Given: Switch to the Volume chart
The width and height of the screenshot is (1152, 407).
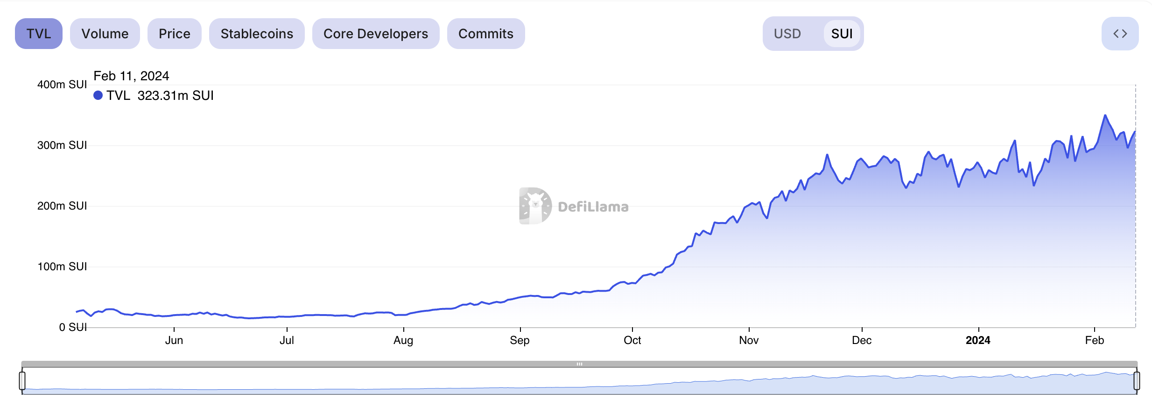Looking at the screenshot, I should 105,34.
